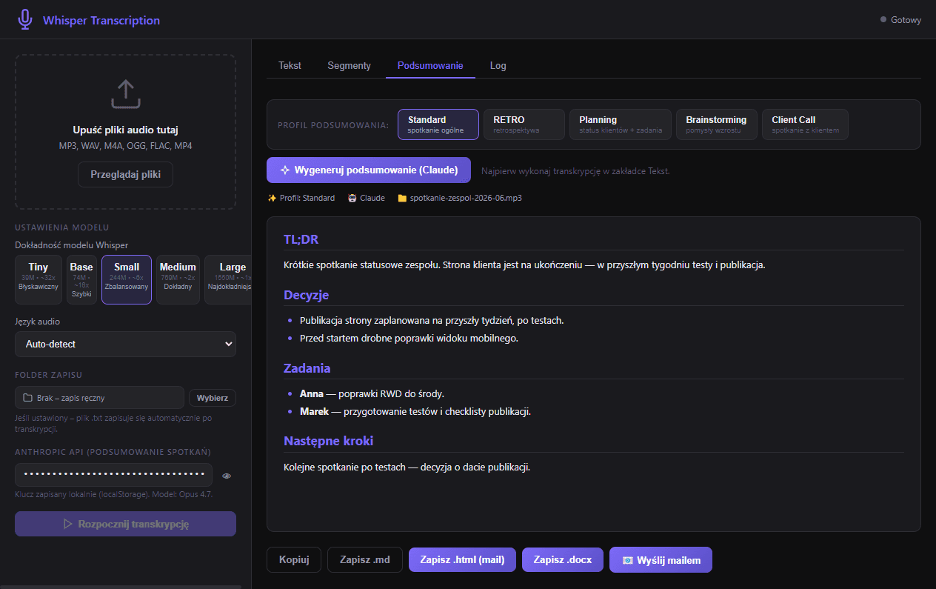Click the Zadania heading

tap(307, 367)
